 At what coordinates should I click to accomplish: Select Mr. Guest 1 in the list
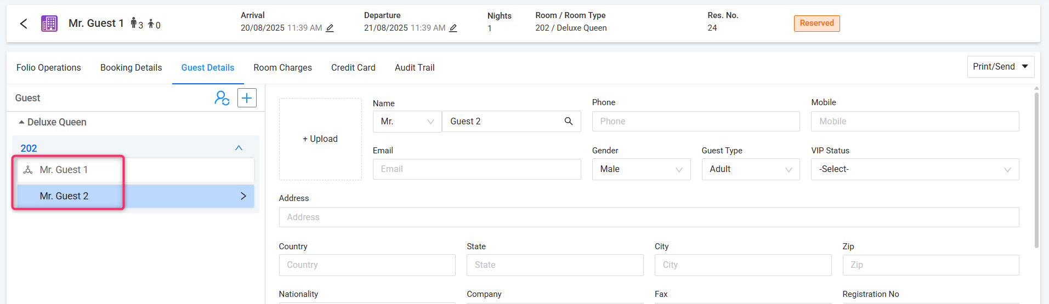tap(135, 170)
